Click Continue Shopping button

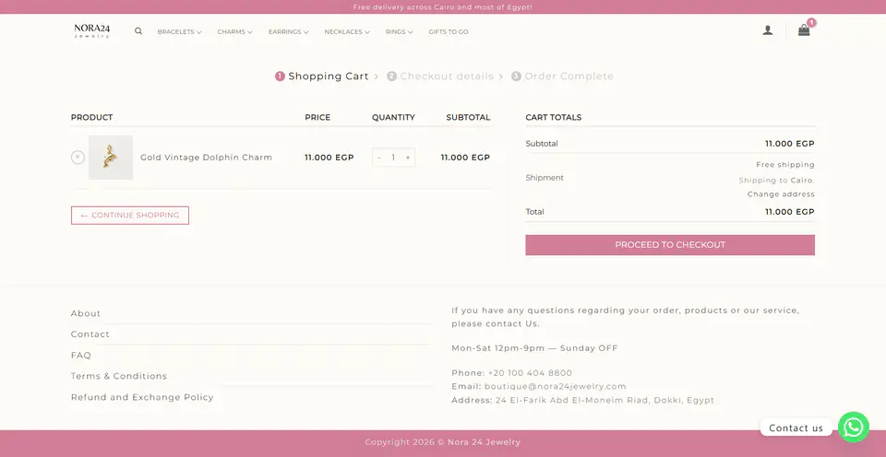click(x=130, y=215)
